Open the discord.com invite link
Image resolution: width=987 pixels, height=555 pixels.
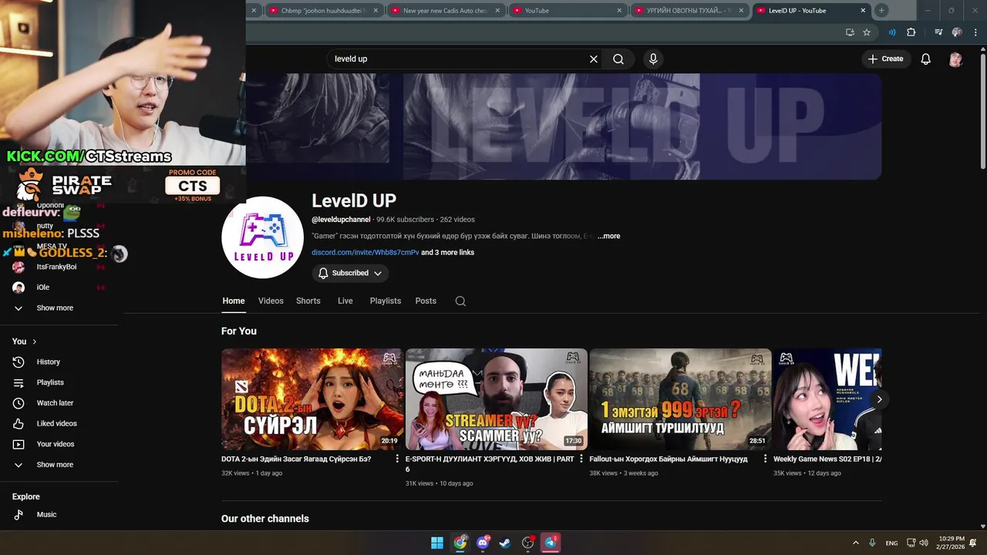tap(365, 253)
